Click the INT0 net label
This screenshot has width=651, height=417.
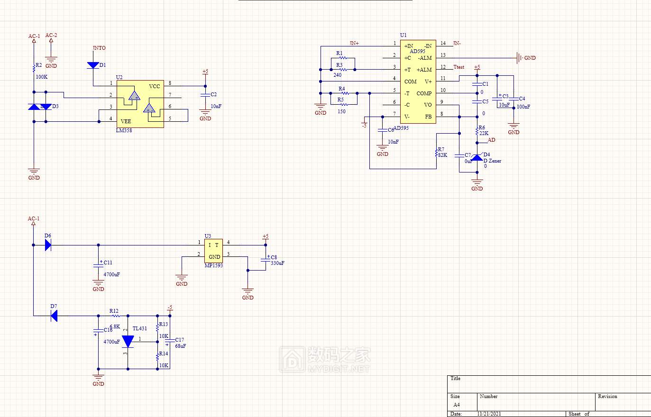tap(99, 48)
